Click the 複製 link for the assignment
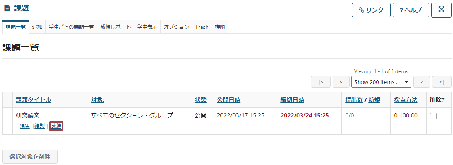453x165 pixels. coord(39,126)
